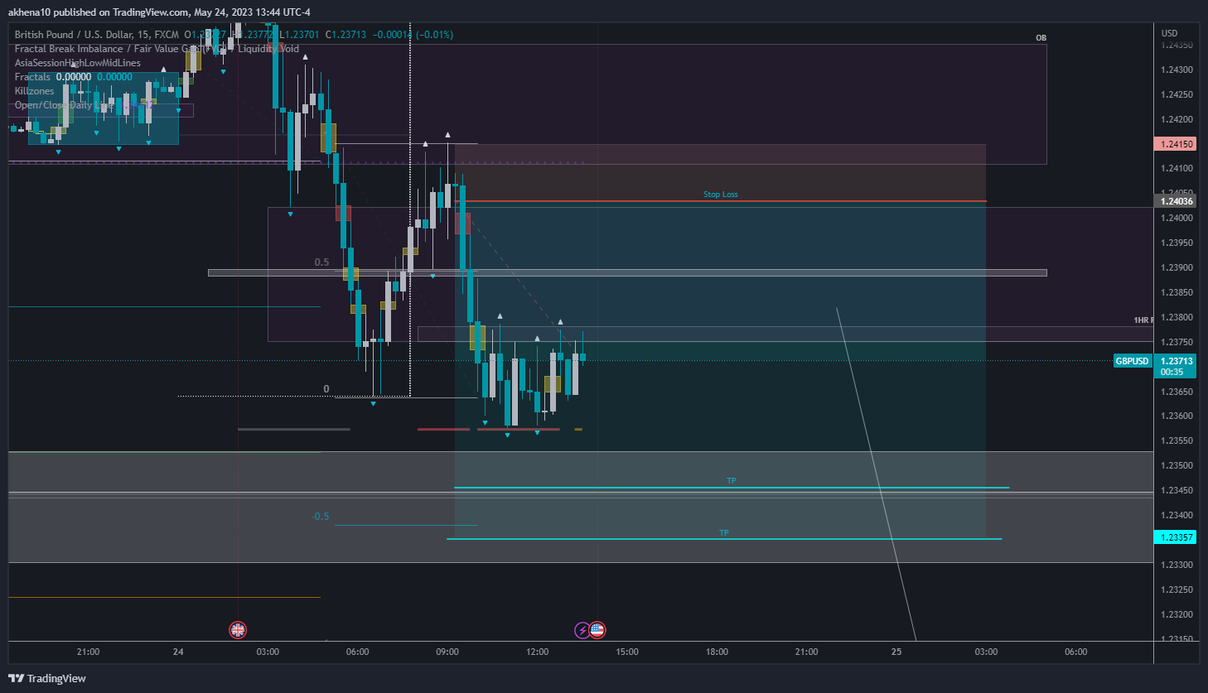
Task: Click the upper 'TP' line label
Action: pyautogui.click(x=732, y=481)
